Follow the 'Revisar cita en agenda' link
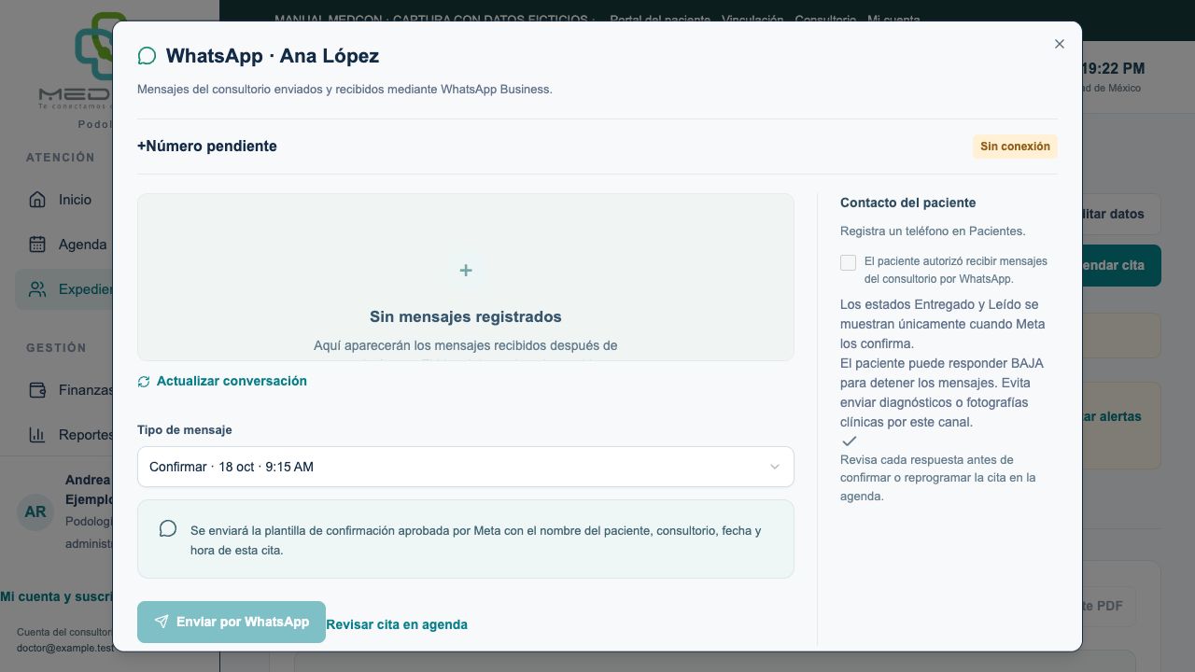 point(397,624)
